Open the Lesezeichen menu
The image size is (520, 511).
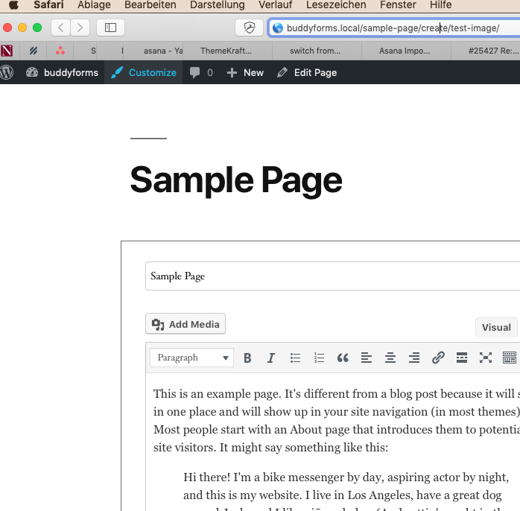[336, 5]
